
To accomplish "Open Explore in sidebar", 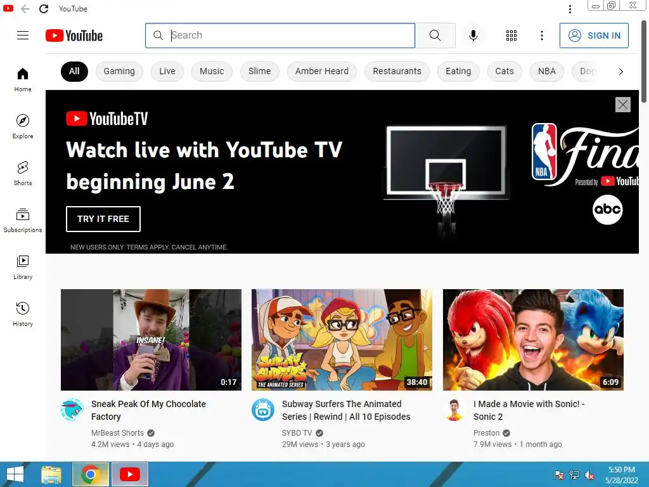I will 23,126.
